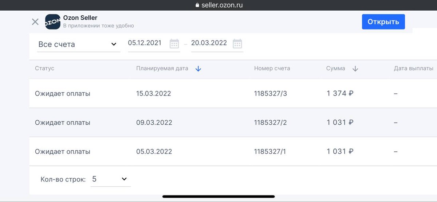
Task: Select invoice number 1185327/3
Action: (x=270, y=93)
